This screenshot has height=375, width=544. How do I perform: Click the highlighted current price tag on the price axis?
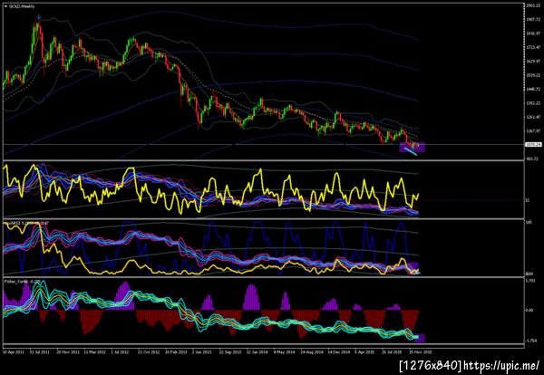click(534, 144)
